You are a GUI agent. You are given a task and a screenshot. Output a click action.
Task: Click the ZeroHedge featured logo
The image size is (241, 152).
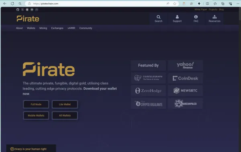click(x=148, y=91)
